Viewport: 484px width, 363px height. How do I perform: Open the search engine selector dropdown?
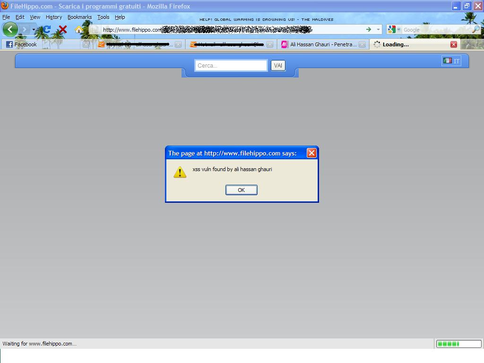pyautogui.click(x=394, y=30)
